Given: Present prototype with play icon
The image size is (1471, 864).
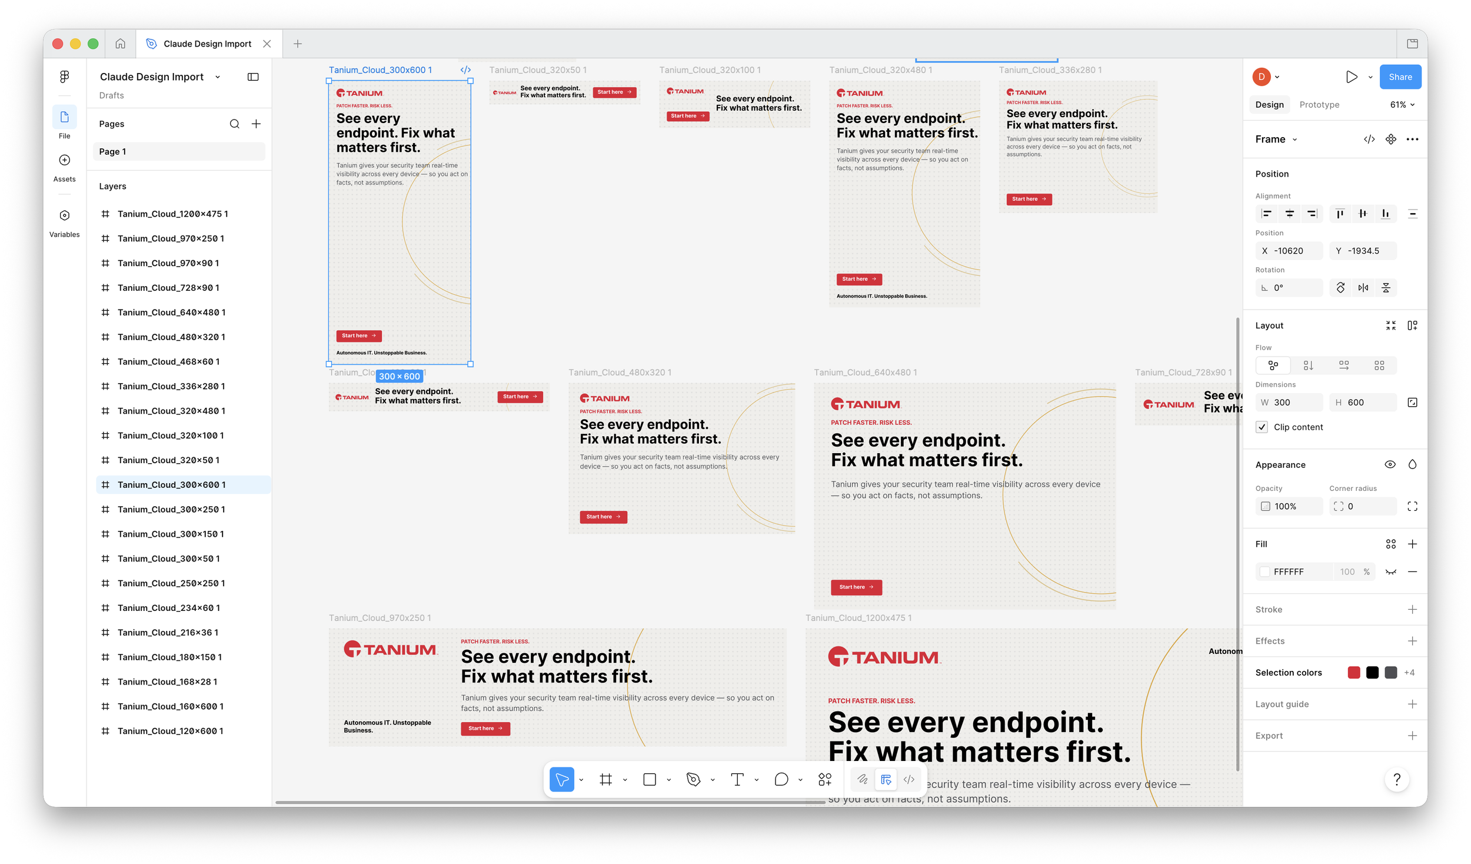Looking at the screenshot, I should tap(1352, 77).
